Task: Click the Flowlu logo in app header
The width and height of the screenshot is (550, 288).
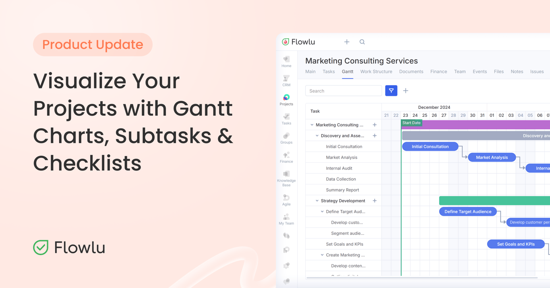Action: [298, 42]
